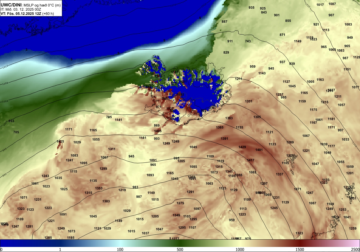Click the 500 label on the color scale

click(x=180, y=249)
